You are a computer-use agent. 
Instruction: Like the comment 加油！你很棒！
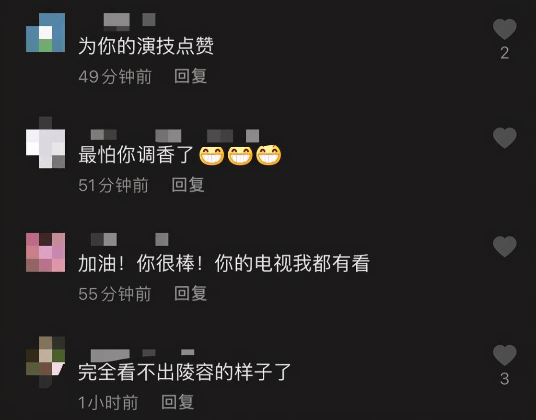pyautogui.click(x=504, y=246)
